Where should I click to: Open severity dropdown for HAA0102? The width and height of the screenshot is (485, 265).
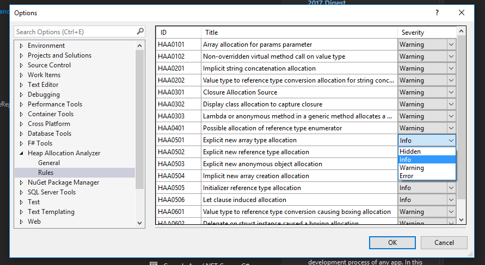[451, 56]
